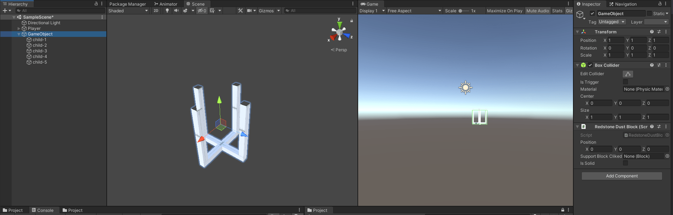The image size is (673, 215).
Task: Switch to Navigation tab
Action: click(623, 4)
